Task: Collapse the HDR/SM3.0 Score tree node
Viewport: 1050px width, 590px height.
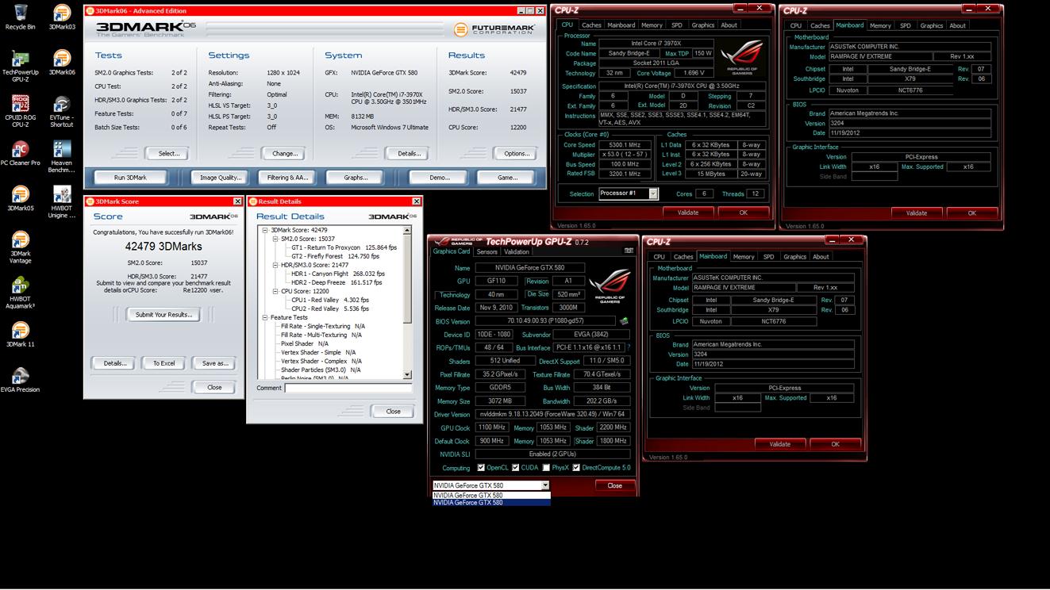Action: point(275,265)
